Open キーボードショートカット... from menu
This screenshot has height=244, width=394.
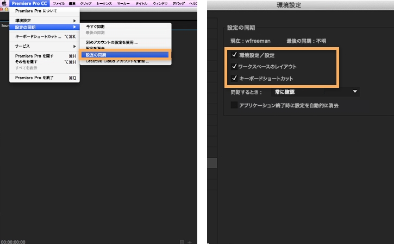(45, 37)
